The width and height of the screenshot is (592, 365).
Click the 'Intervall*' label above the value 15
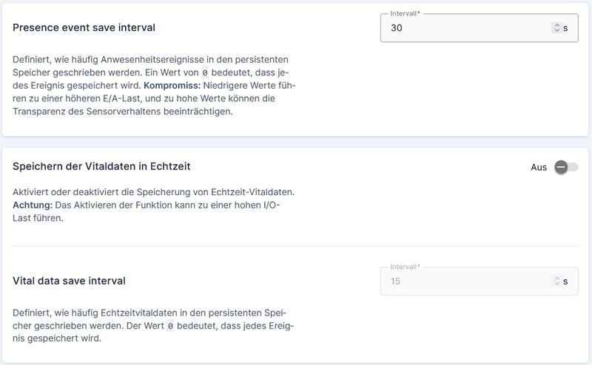405,267
